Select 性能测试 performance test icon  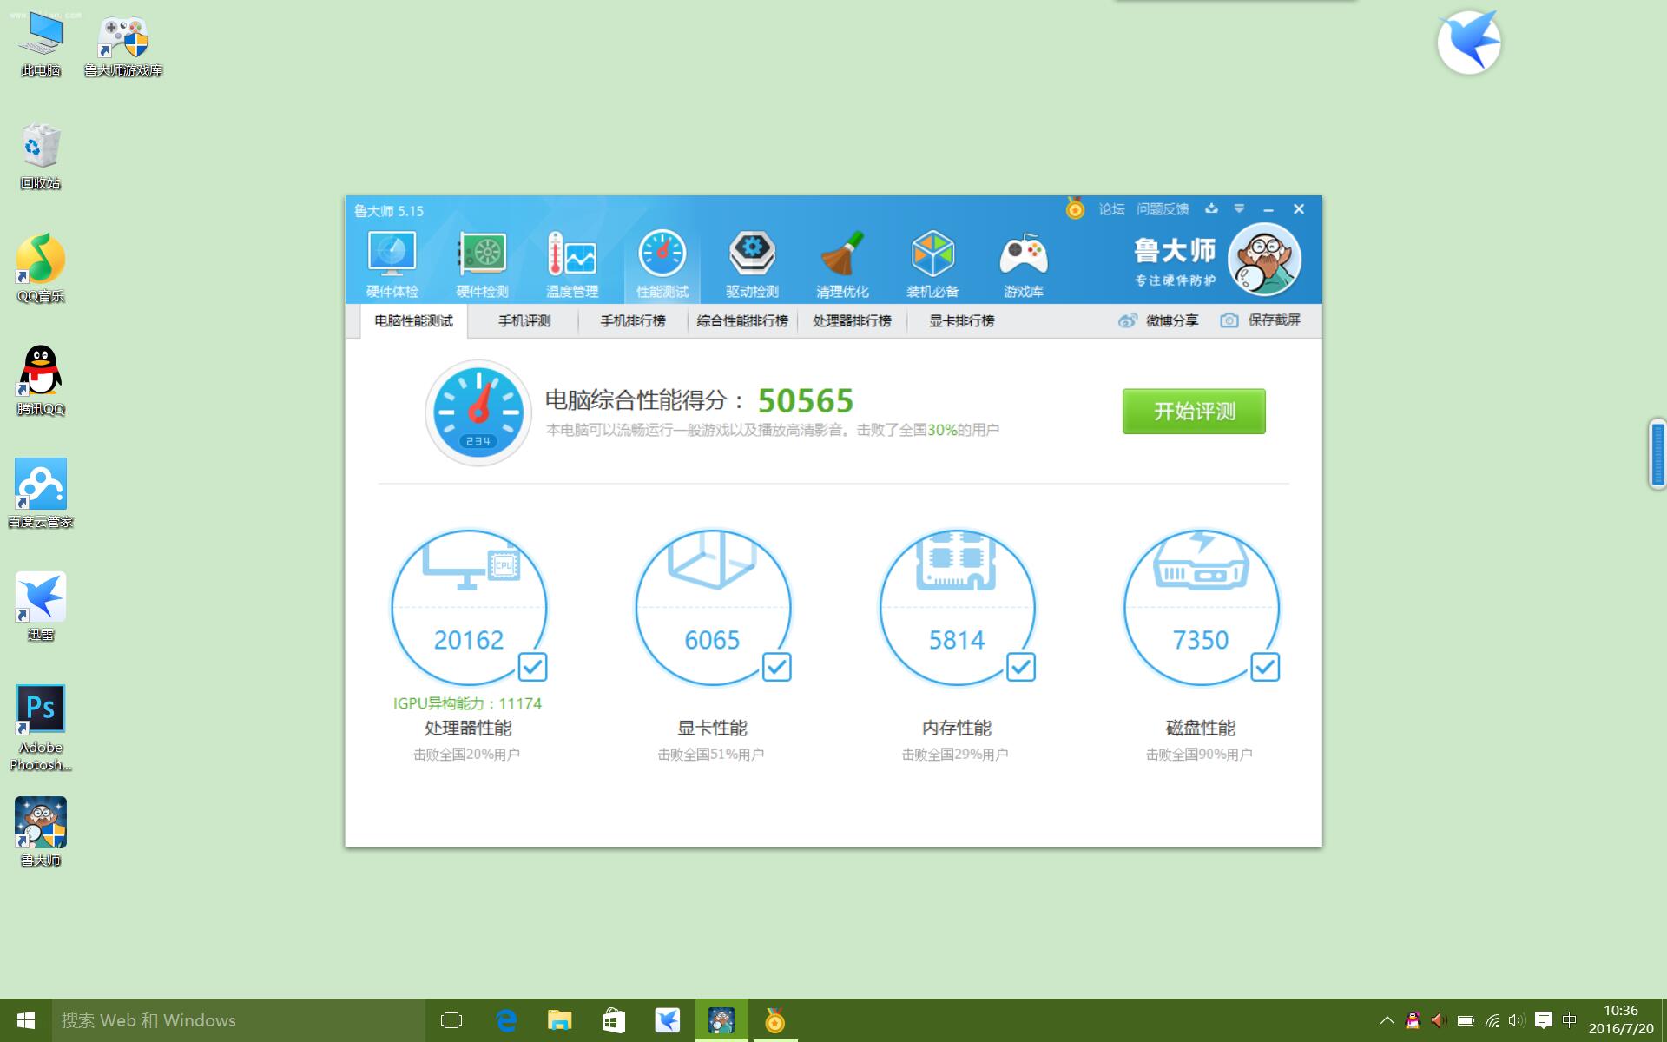[x=662, y=264]
